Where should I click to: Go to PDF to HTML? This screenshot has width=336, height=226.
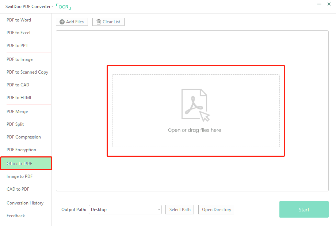(x=19, y=98)
